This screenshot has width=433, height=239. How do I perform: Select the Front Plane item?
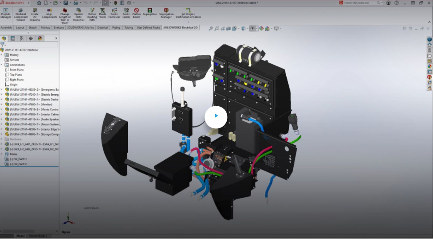point(17,70)
